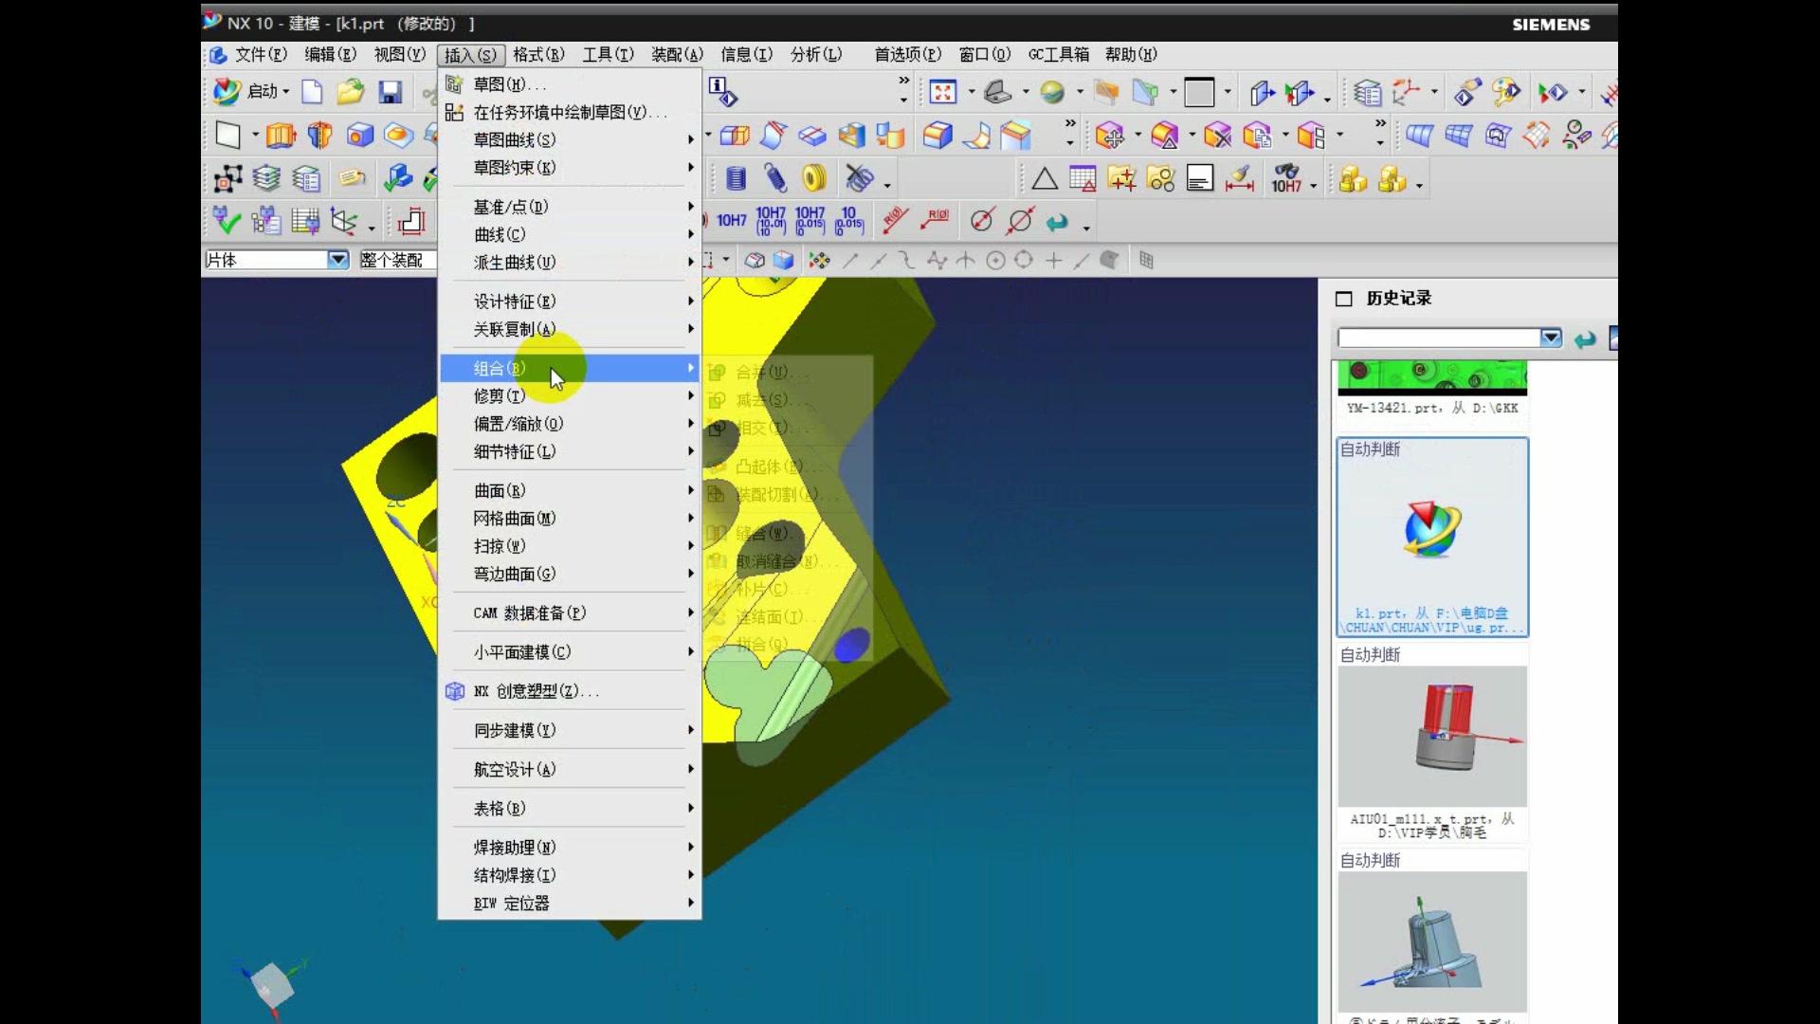Click the Edge Blend icon
The height and width of the screenshot is (1024, 1820).
[937, 136]
